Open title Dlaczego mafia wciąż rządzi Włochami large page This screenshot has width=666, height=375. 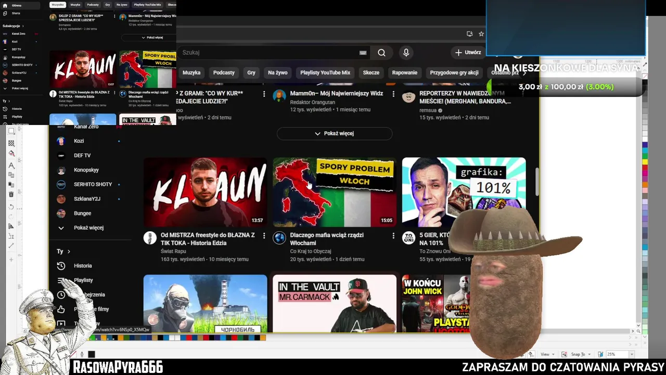[327, 239]
